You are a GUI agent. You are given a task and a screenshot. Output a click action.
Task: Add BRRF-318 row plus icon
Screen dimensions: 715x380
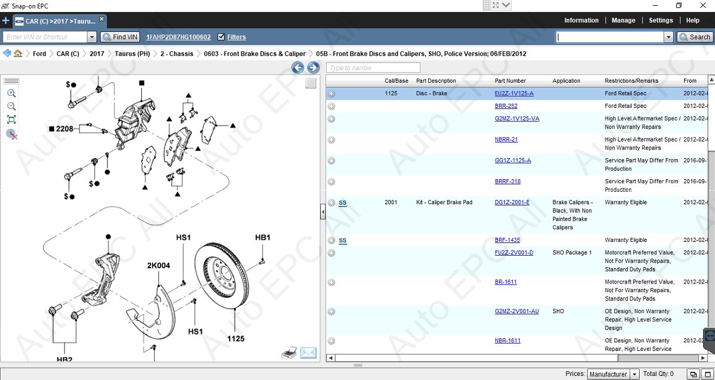pos(331,181)
